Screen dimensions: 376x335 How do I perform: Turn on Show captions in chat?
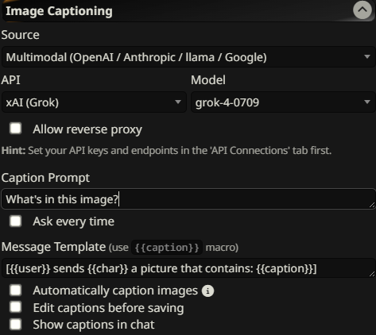(16, 325)
